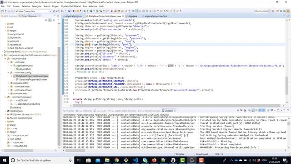Image resolution: width=291 pixels, height=164 pixels.
Task: Open Firefox from taskbar
Action: pyautogui.click(x=154, y=160)
